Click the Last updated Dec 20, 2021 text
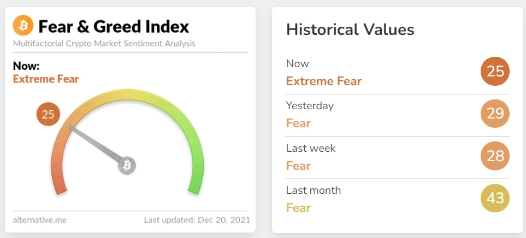526x238 pixels. tap(197, 220)
